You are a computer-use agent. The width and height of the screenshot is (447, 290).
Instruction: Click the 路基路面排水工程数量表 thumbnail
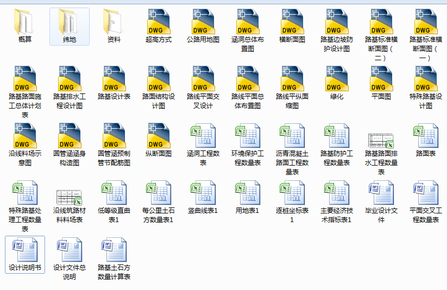pyautogui.click(x=381, y=141)
